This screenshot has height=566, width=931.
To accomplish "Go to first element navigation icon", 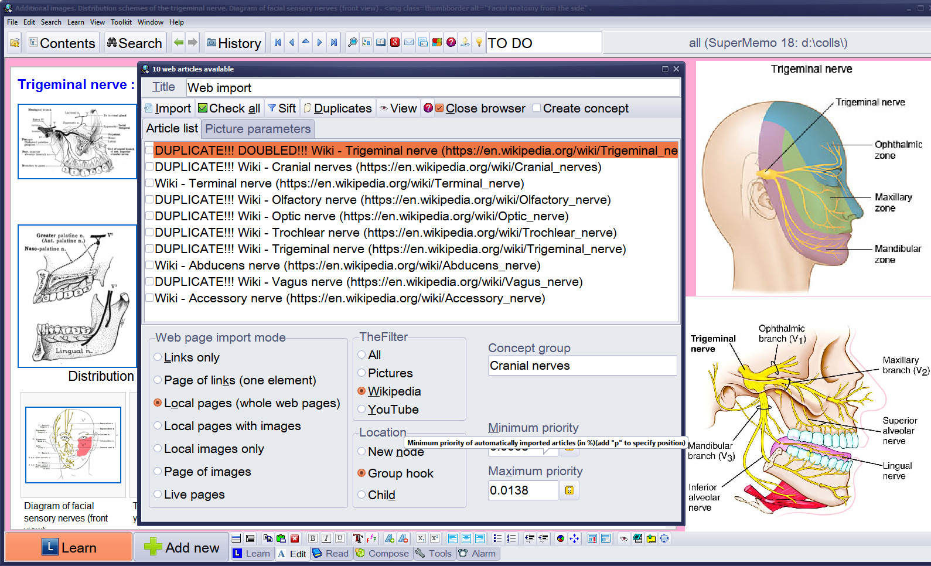I will 278,43.
